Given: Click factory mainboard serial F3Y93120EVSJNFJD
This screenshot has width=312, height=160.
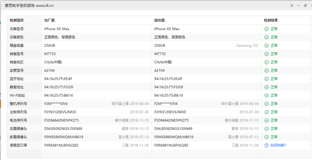Looking at the screenshot, I should pyautogui.click(x=60, y=112).
